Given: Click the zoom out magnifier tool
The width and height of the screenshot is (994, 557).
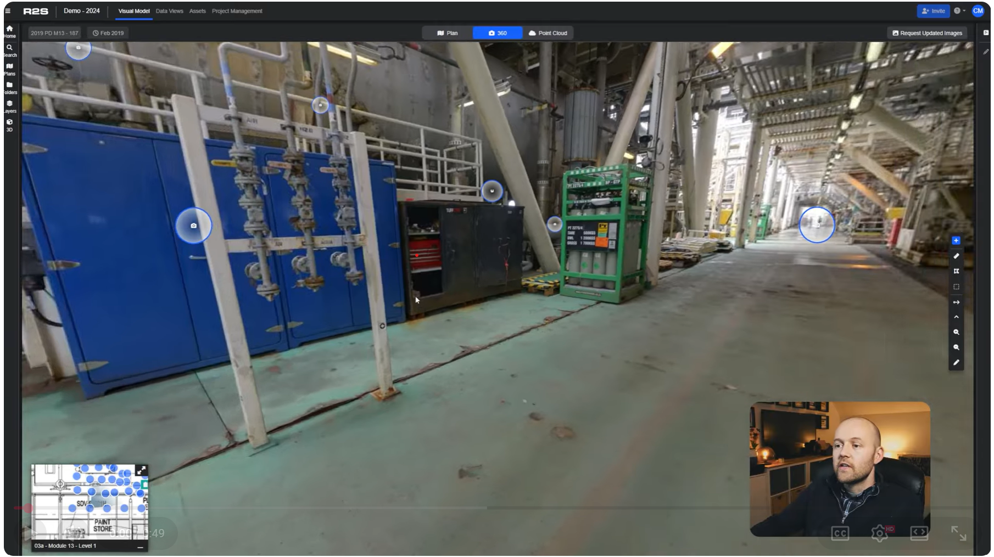Looking at the screenshot, I should 956,347.
